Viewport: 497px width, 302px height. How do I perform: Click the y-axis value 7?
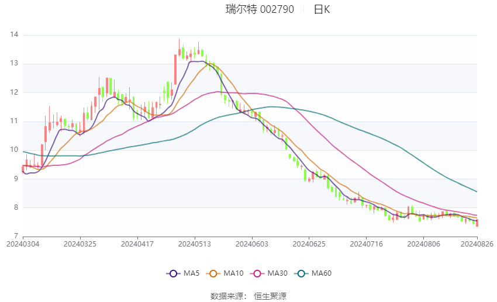tap(16, 236)
